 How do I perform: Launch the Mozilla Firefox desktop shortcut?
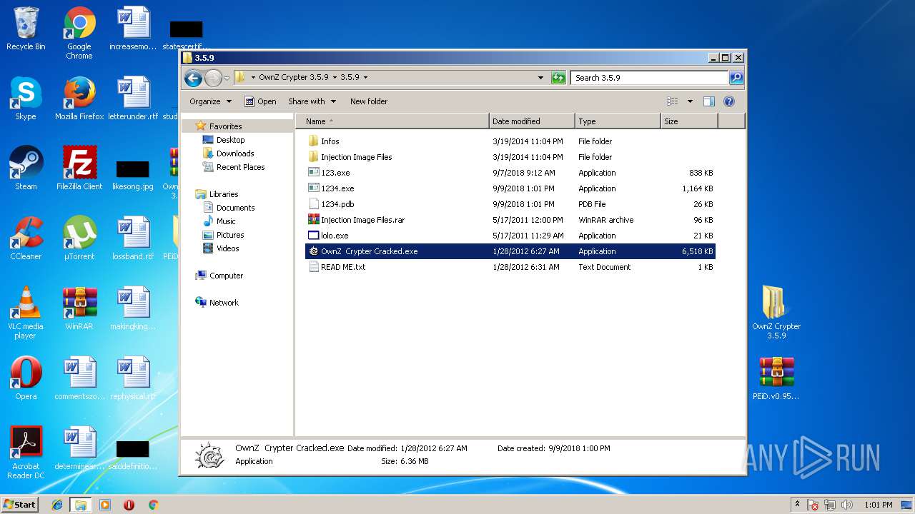click(79, 99)
